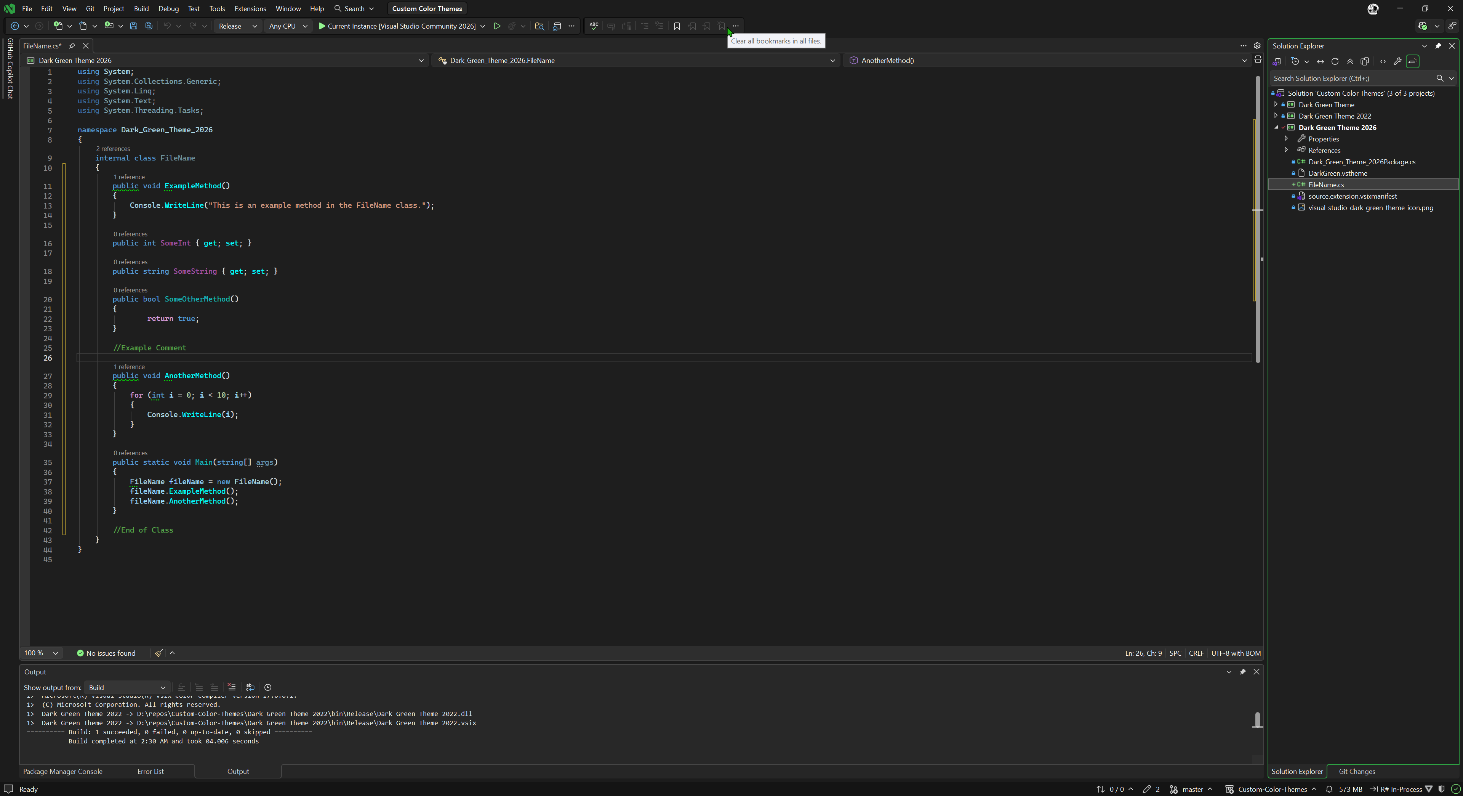1463x796 pixels.
Task: Refresh the Solution Explorer
Action: point(1335,61)
